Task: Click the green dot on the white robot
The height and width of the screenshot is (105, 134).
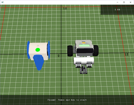Action: (38, 50)
